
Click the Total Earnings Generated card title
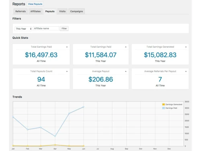[x=160, y=47]
